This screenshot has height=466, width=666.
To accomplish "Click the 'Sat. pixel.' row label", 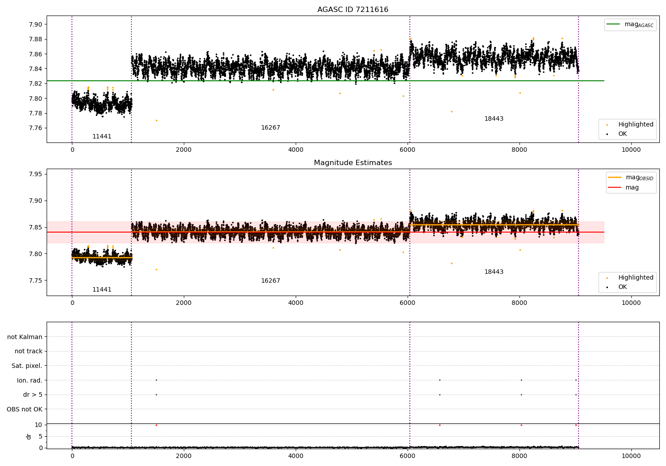I will coord(27,366).
